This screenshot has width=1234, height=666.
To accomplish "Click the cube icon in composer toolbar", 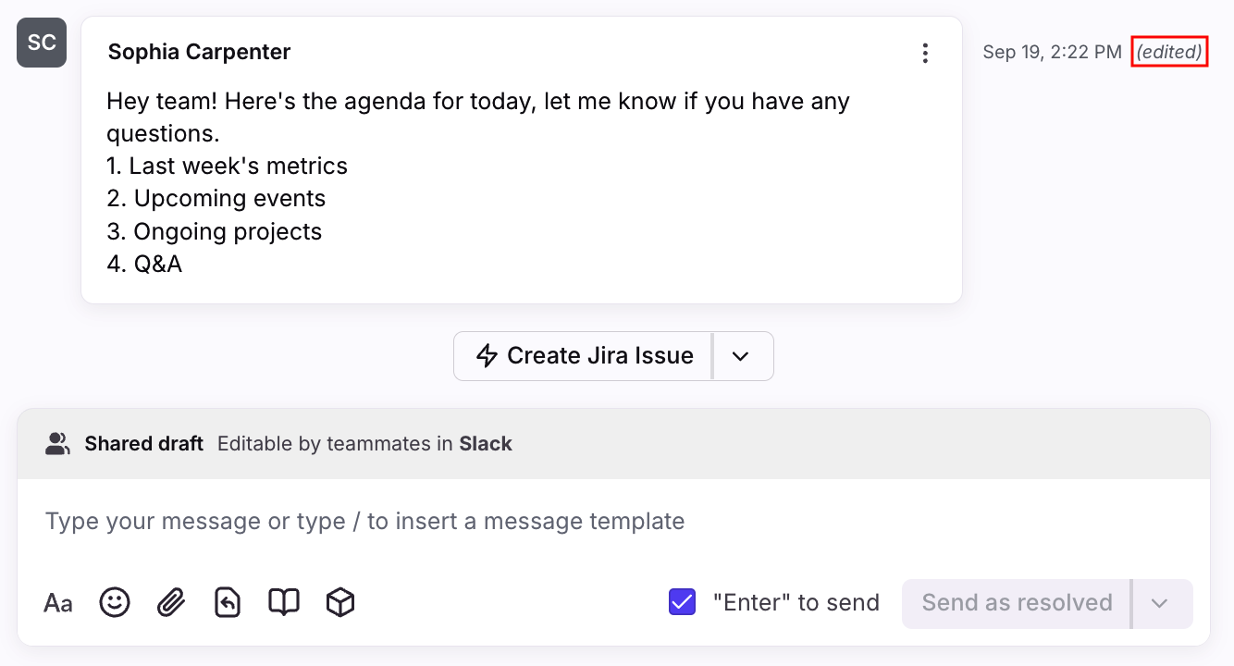I will [x=340, y=603].
